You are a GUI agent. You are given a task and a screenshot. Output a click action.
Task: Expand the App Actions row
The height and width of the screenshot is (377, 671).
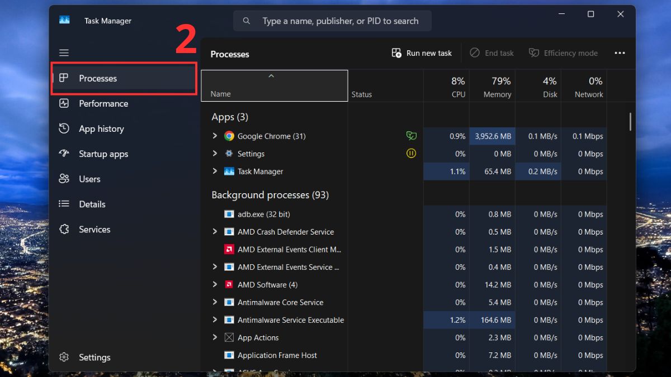[x=215, y=337]
